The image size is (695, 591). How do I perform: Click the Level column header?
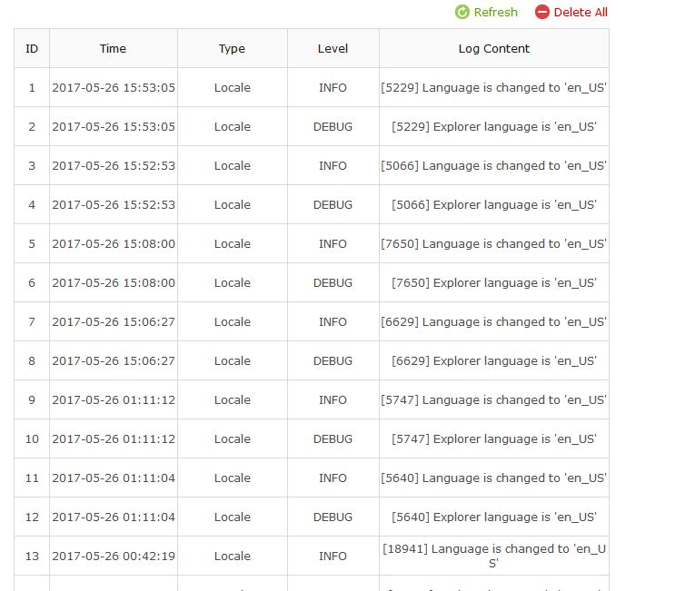pyautogui.click(x=333, y=48)
